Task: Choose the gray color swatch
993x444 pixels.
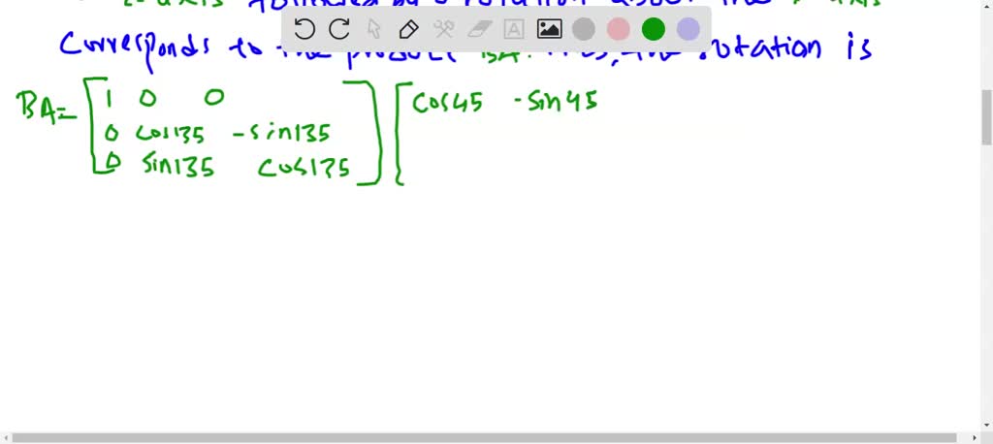Action: point(583,29)
